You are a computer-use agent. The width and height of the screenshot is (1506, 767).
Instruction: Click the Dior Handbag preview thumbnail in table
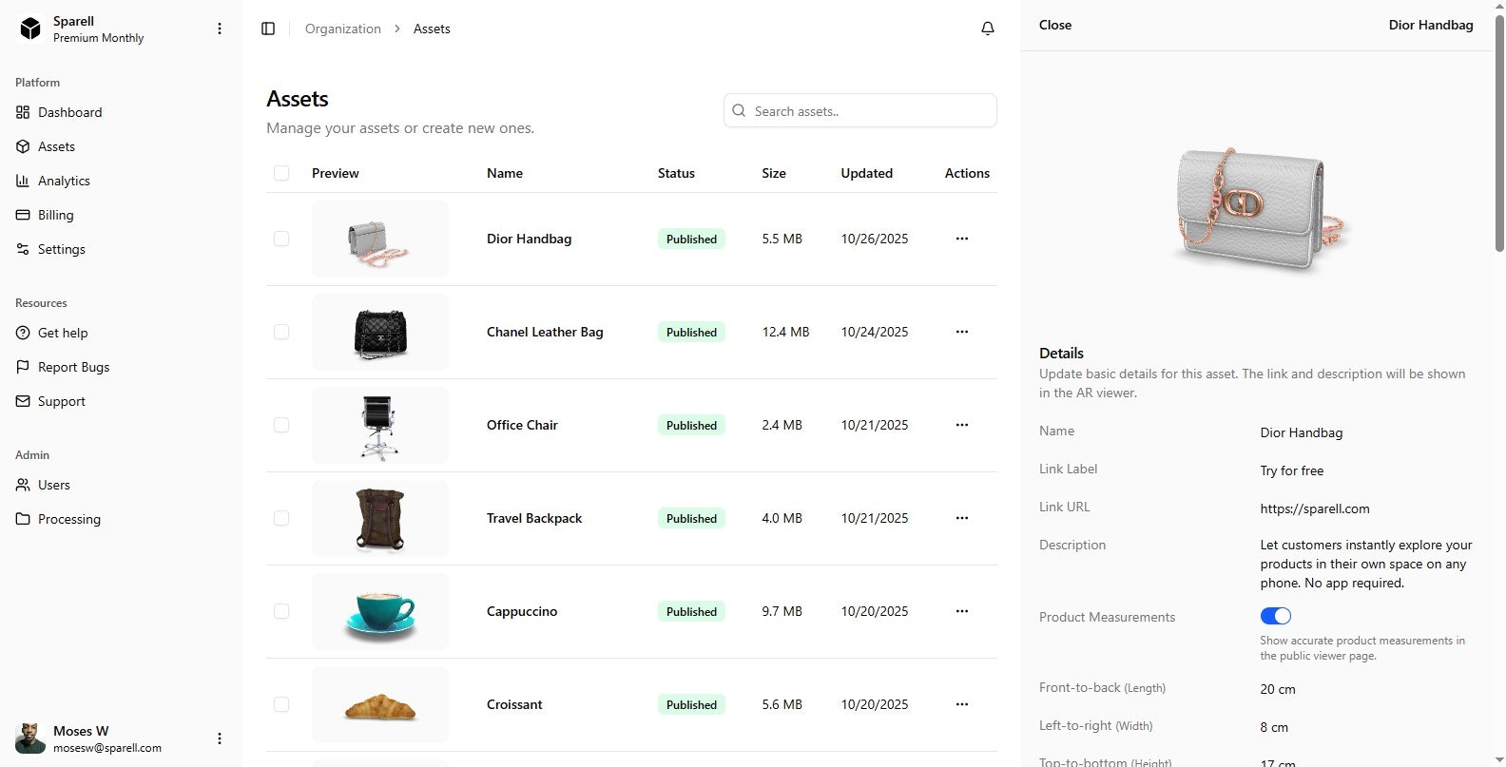pos(380,239)
